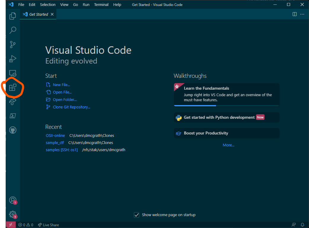Open Boost your Productivity walkthrough
This screenshot has width=309, height=228.
(226, 133)
